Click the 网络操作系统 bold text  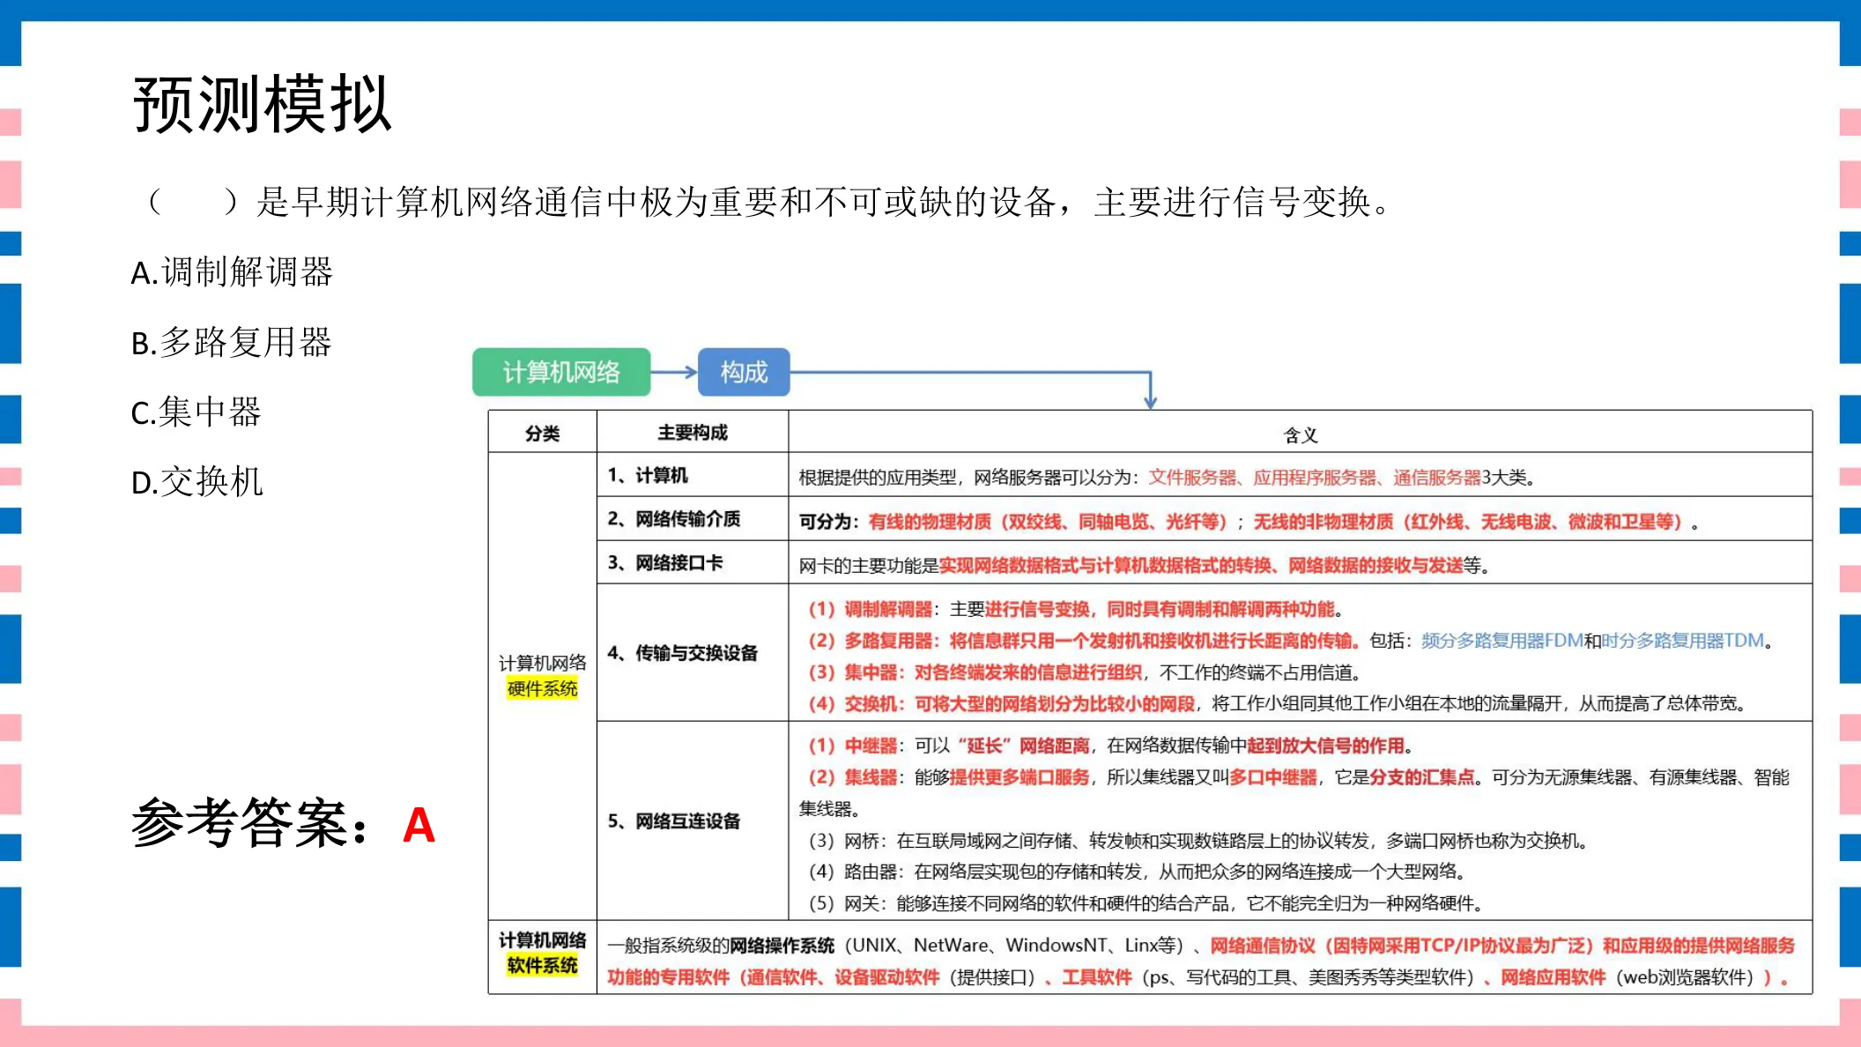782,946
